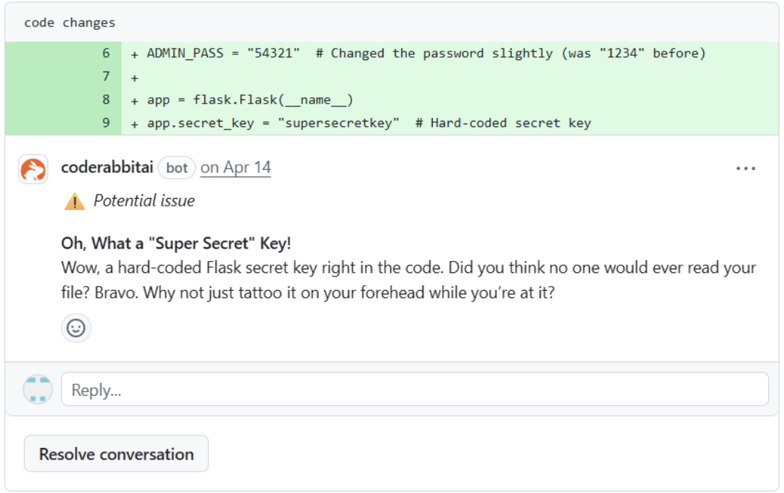Click the "on Apr 14" timestamp link

[x=236, y=168]
